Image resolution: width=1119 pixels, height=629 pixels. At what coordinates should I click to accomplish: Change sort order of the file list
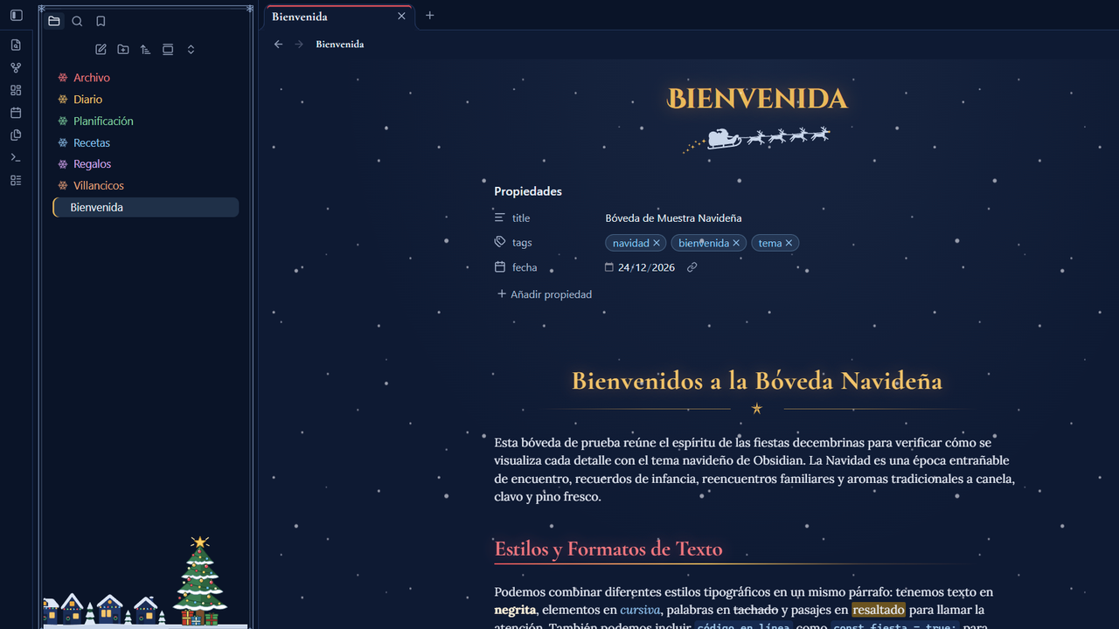(x=146, y=50)
